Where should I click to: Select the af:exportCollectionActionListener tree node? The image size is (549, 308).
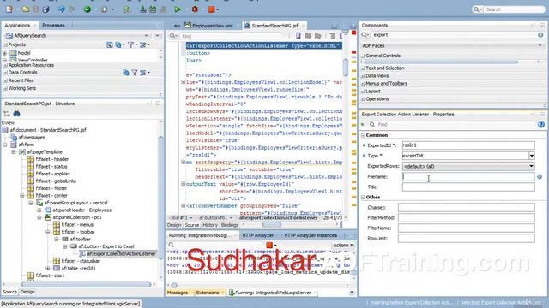[121, 254]
